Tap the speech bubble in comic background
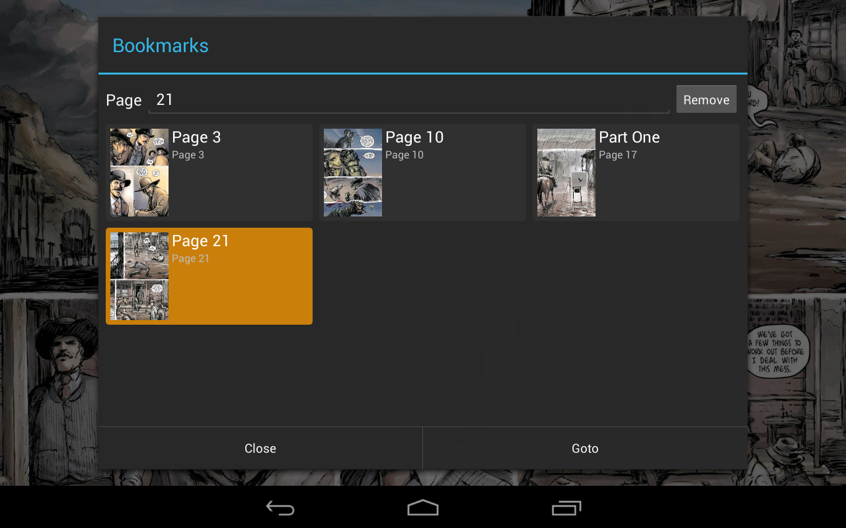 point(777,350)
